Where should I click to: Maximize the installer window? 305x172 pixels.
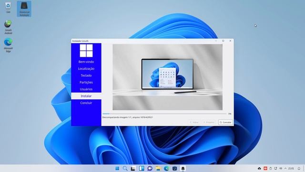tap(223, 41)
